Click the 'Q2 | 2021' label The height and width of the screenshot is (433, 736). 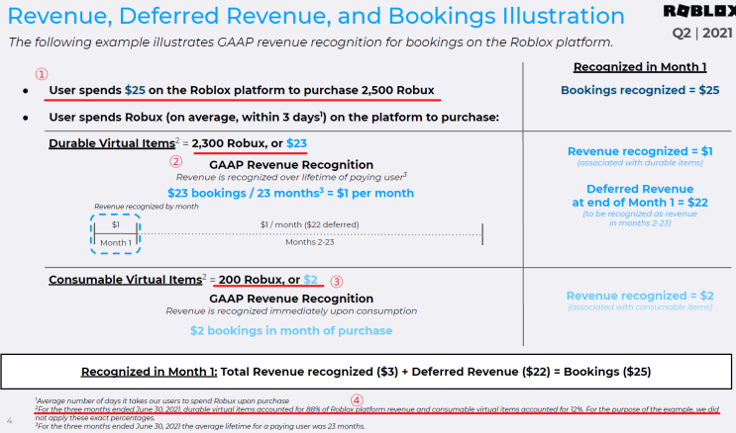pyautogui.click(x=702, y=33)
